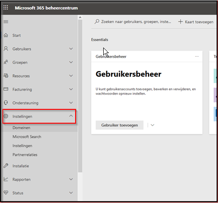Open the app launcher waffle icon

(6, 7)
